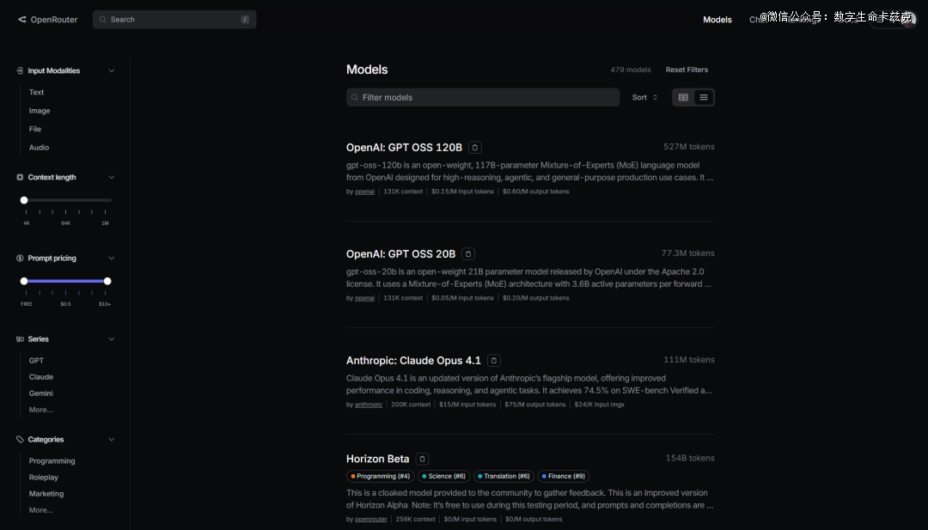Focus the Filter models input field

point(483,98)
